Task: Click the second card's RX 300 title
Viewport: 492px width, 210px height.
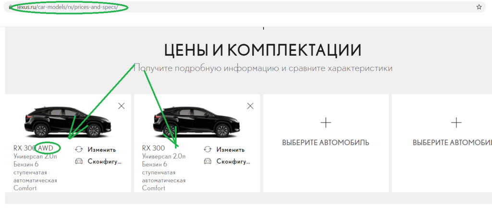Action: click(x=153, y=148)
